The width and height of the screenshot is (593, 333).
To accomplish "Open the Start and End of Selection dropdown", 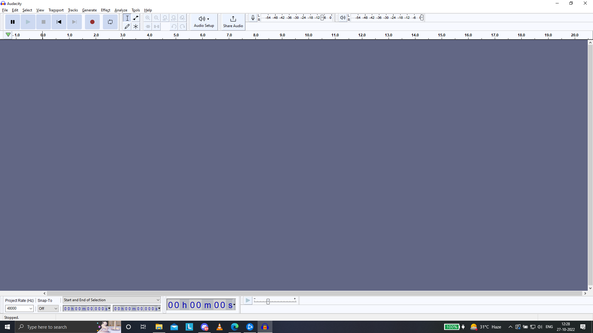I will pyautogui.click(x=111, y=300).
